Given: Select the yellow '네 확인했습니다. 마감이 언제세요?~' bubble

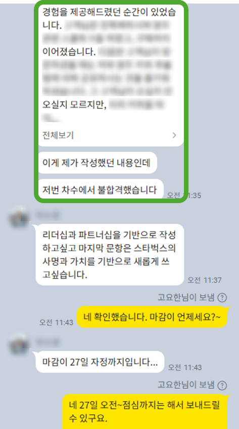Looking at the screenshot, I should [152, 317].
